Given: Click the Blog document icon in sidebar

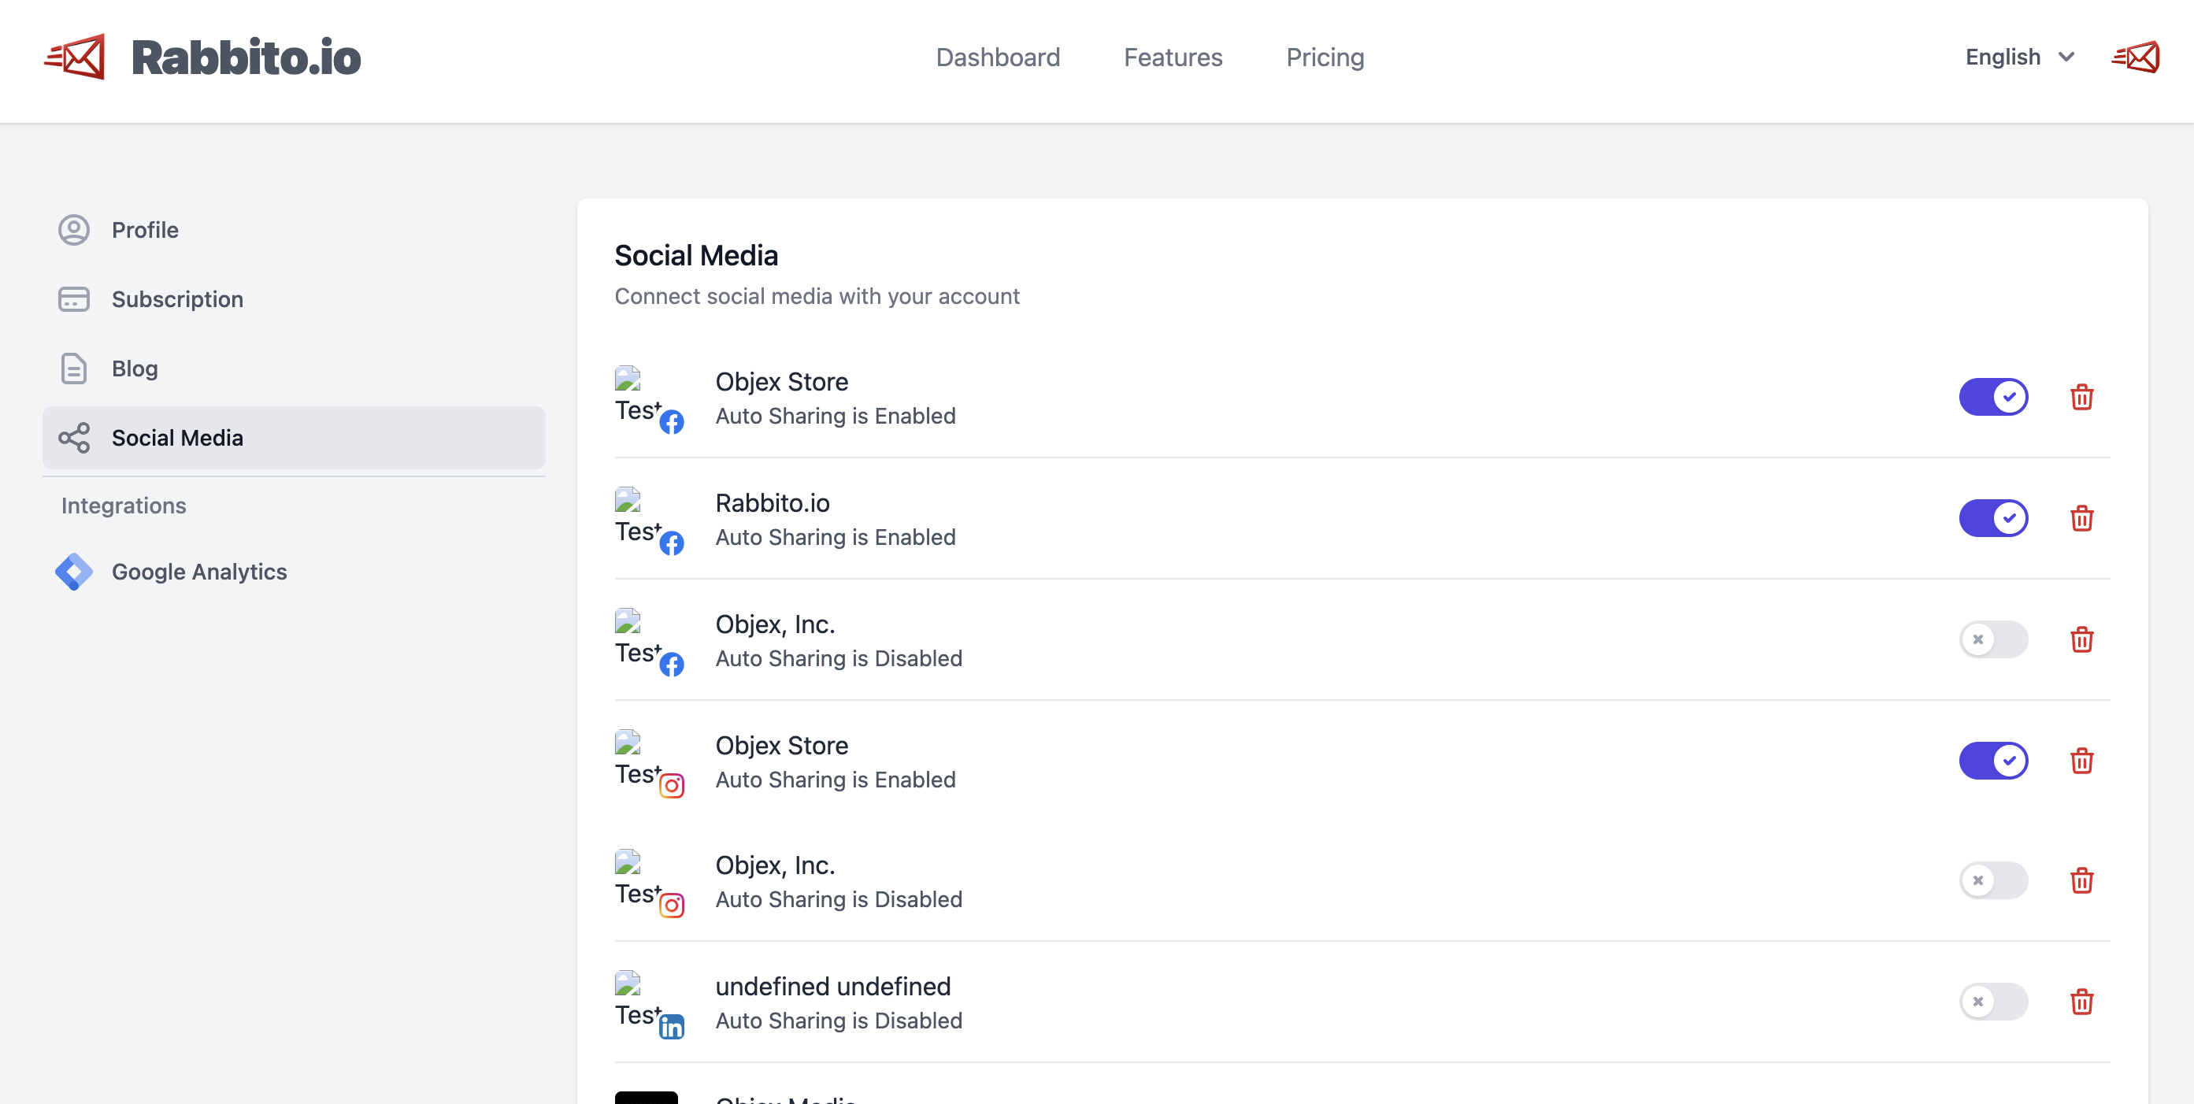Looking at the screenshot, I should tap(74, 369).
